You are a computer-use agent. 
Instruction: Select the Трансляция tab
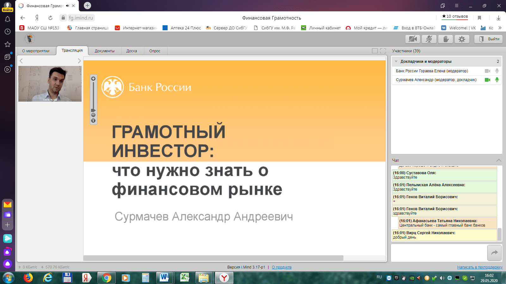72,51
